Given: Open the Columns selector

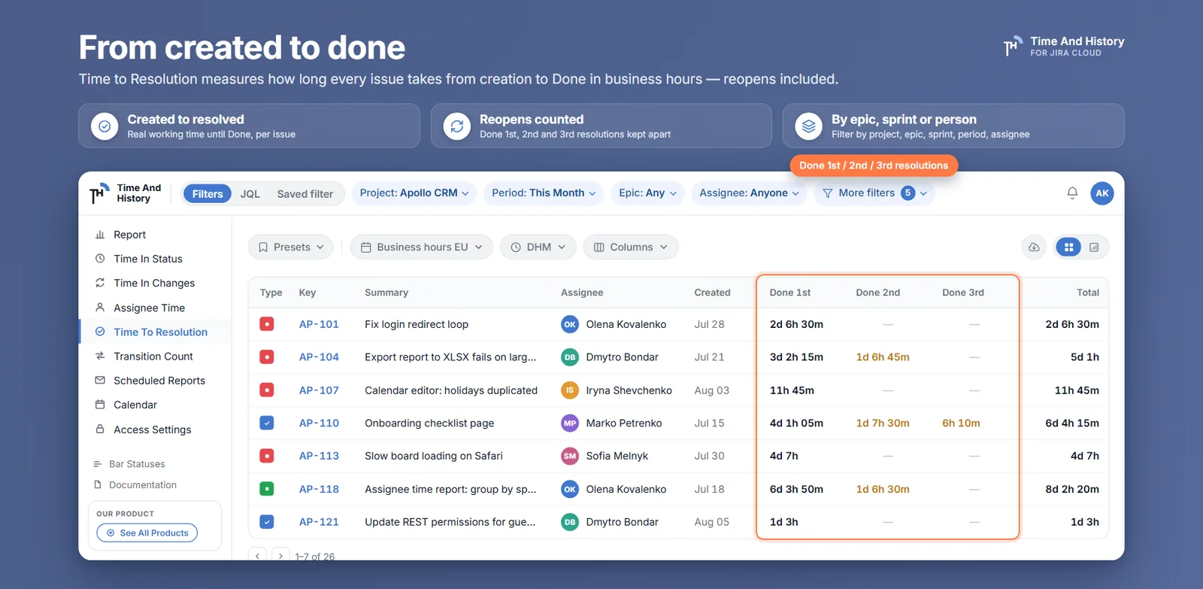Looking at the screenshot, I should click(631, 247).
